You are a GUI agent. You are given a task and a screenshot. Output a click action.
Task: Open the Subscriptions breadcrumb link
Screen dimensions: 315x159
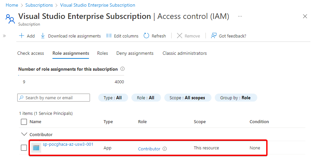pyautogui.click(x=39, y=5)
